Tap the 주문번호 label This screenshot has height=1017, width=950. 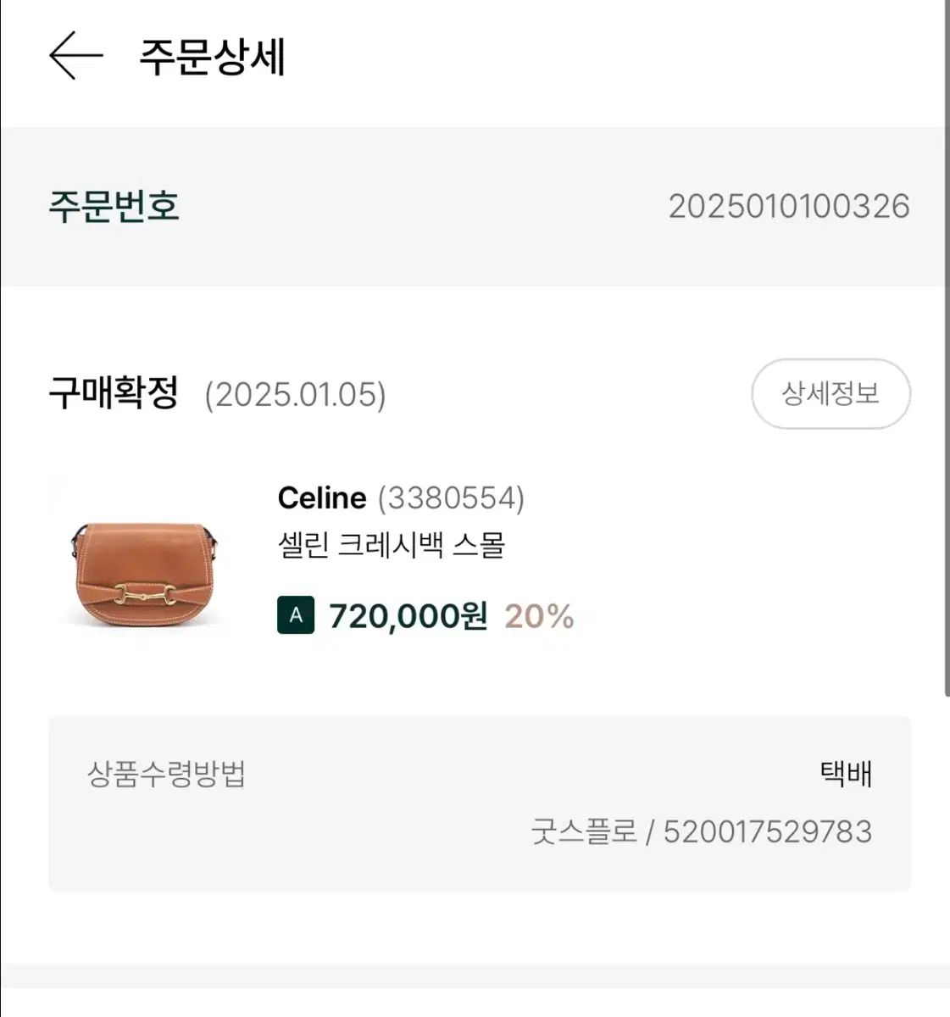click(x=114, y=206)
